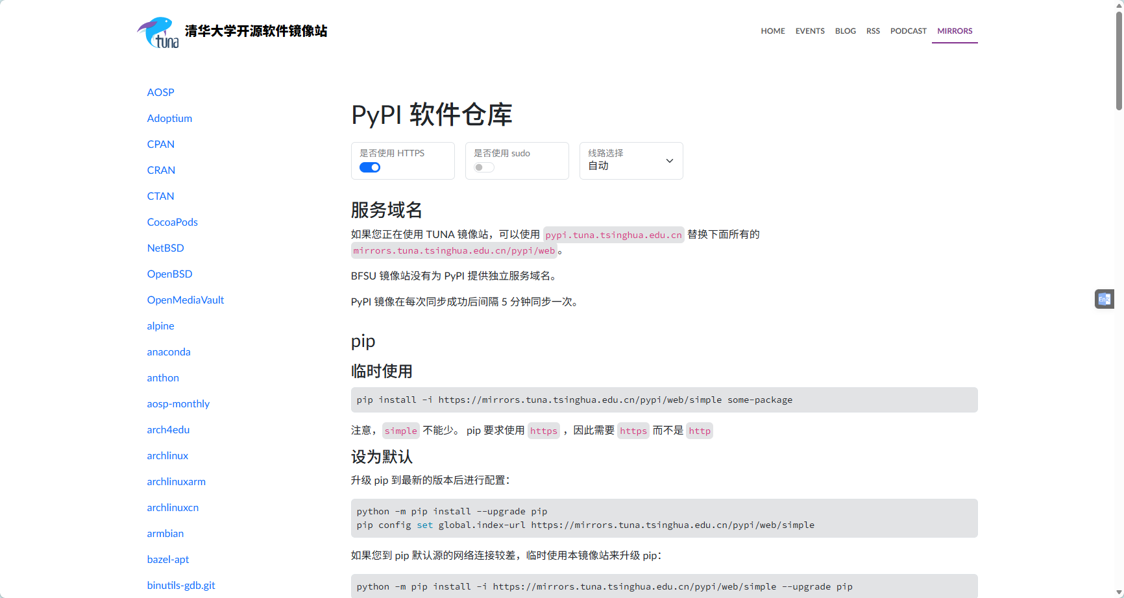Click the page vertical scrollbar thumb
1124x598 pixels.
(1119, 60)
